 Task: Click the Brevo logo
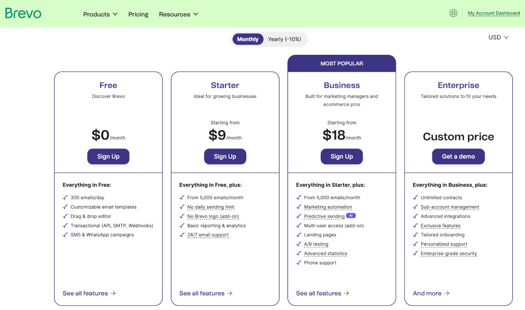pos(23,13)
